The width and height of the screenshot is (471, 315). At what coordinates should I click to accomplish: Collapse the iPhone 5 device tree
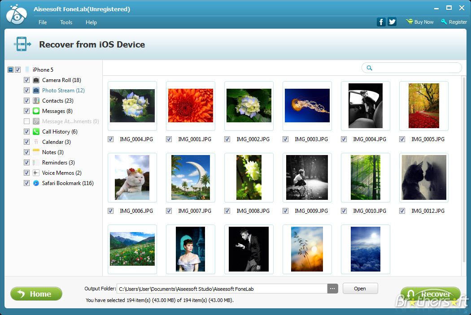(x=10, y=70)
